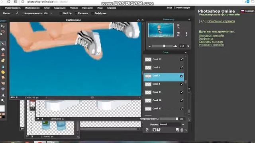Open the main foreground color swatch

click(2, 108)
